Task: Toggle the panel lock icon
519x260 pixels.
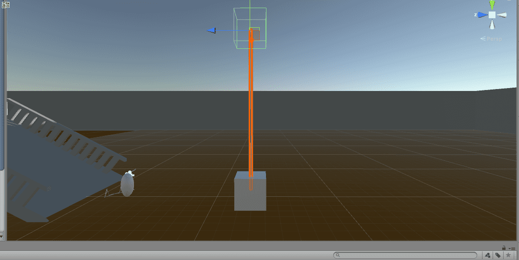Action: click(x=504, y=248)
